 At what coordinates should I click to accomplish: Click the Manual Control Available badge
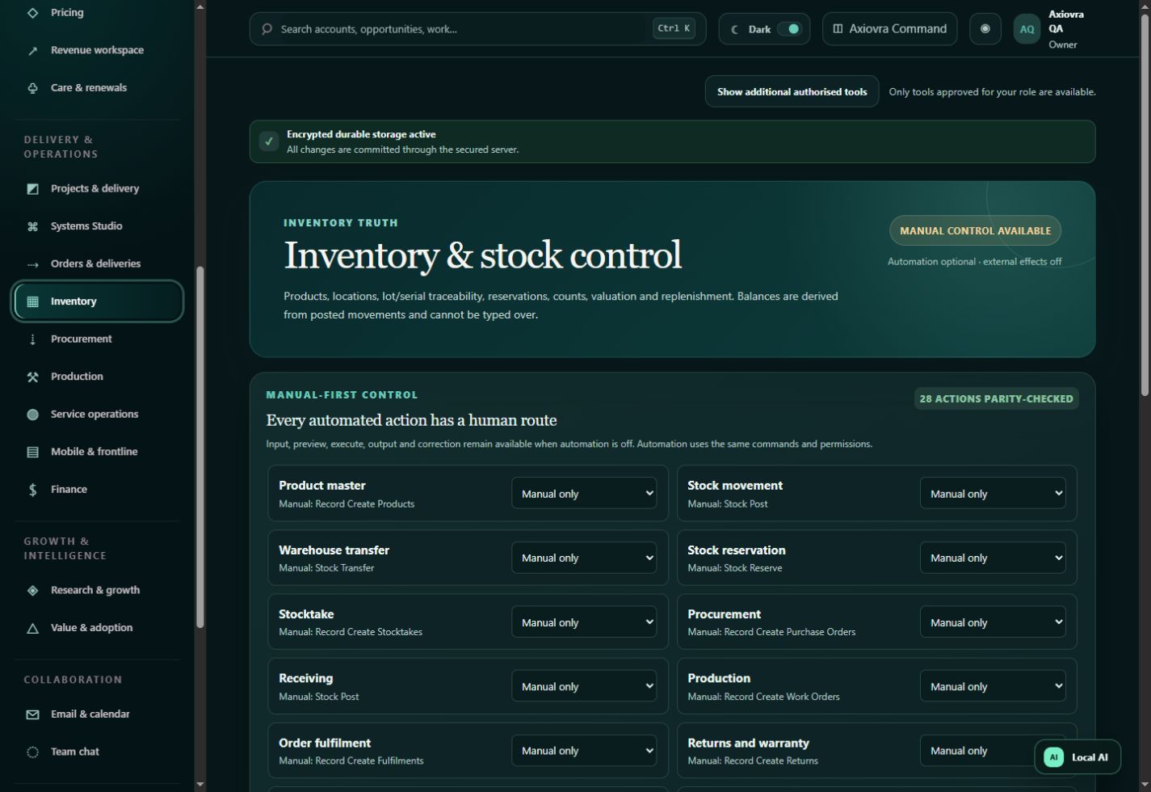975,230
